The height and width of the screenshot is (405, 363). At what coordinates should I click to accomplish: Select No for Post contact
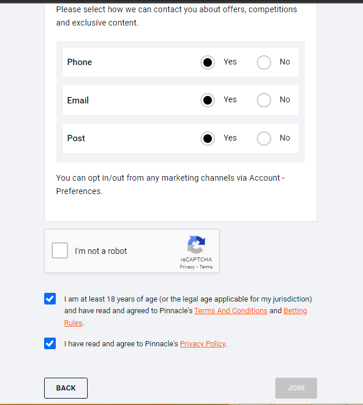point(264,138)
